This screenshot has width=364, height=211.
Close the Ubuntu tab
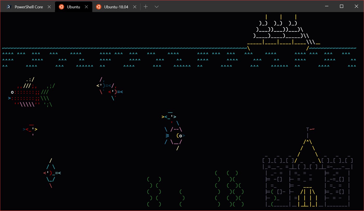pos(86,7)
